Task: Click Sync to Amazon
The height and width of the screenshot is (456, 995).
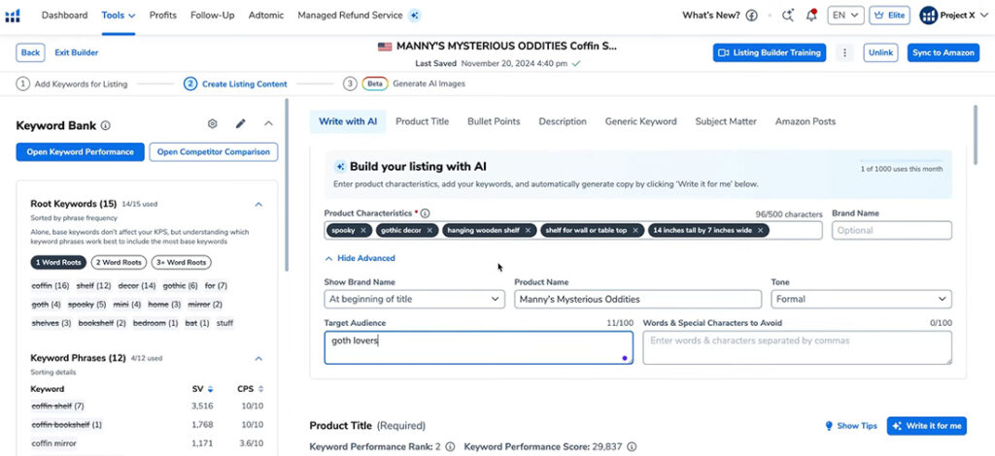Action: point(943,52)
